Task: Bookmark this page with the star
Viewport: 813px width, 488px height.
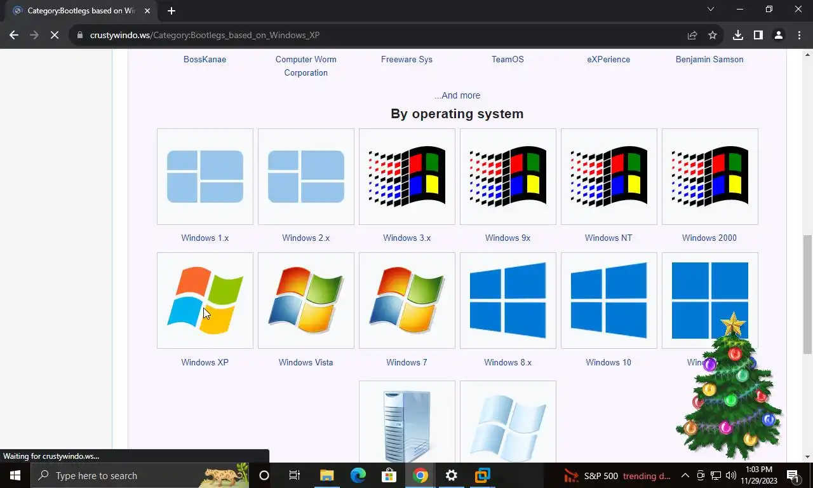Action: pos(713,35)
